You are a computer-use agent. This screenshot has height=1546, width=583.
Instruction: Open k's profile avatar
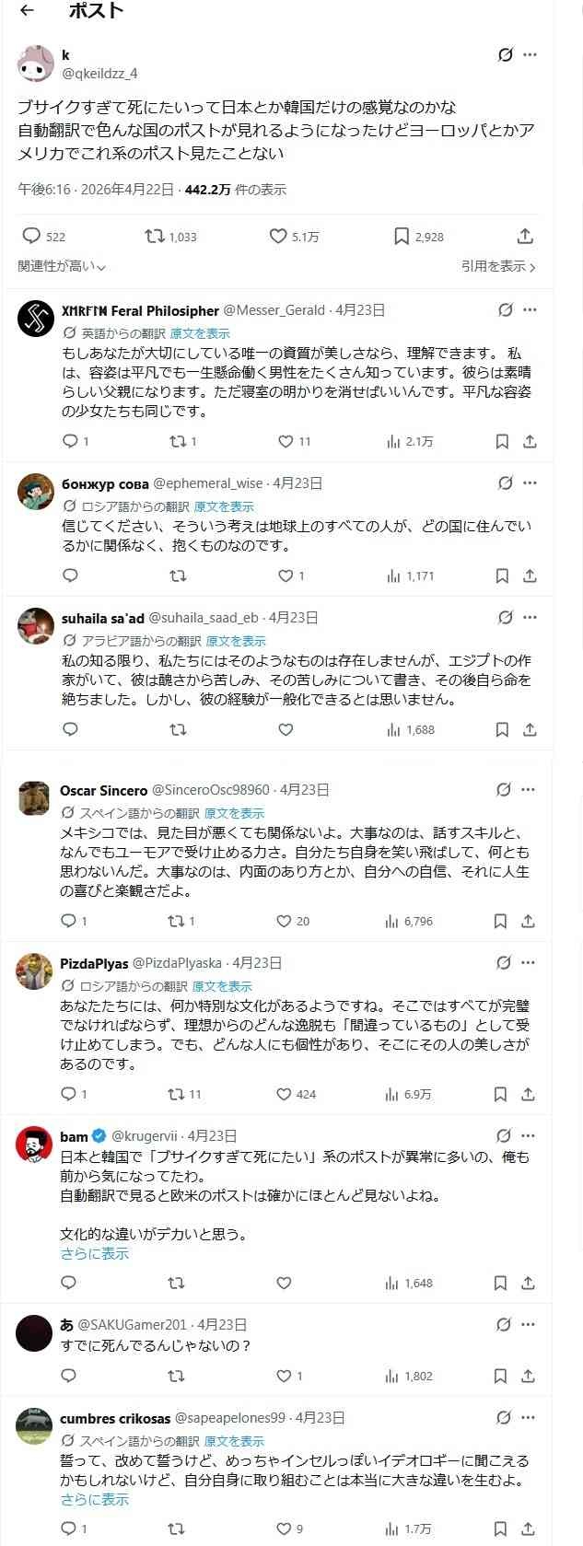pos(35,63)
